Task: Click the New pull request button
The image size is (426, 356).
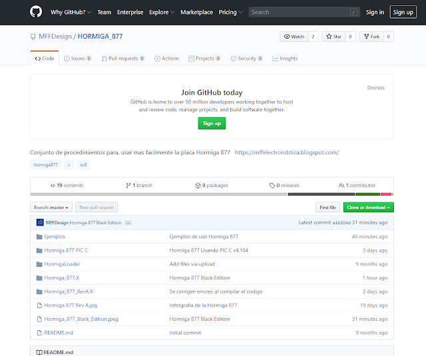Action: pos(97,207)
